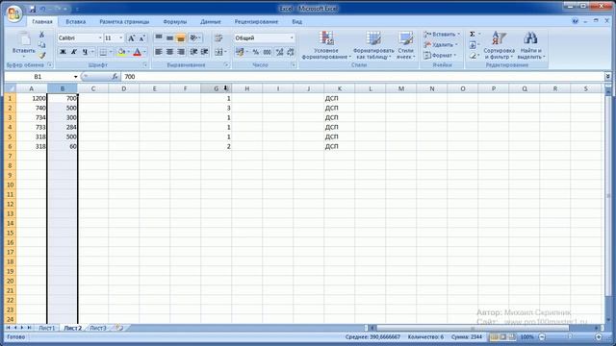Switch to Normal view in status bar
This screenshot has width=616, height=346.
pos(494,337)
